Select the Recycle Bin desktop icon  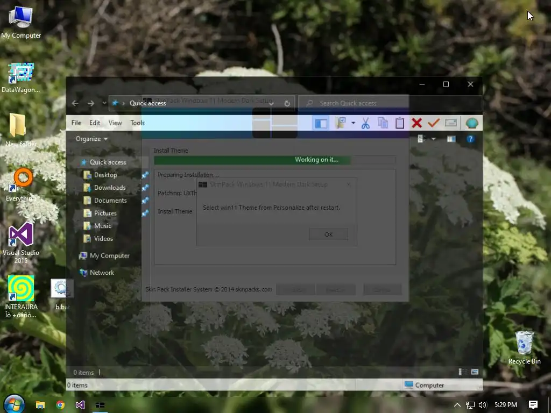coord(524,347)
